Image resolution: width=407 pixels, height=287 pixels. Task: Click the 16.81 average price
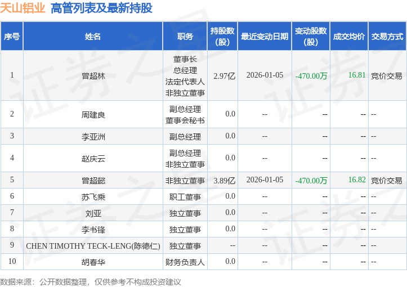(357, 75)
